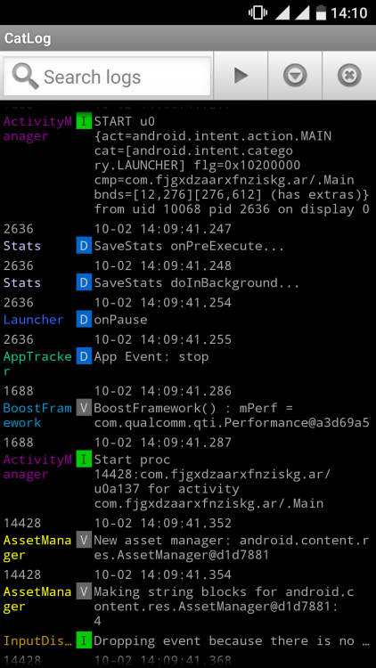
Task: Tap the D badge next to SaveStats doInBackground
Action: 84,283
